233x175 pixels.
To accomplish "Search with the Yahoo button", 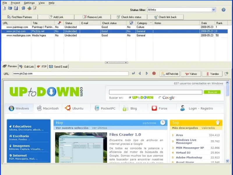I will 191,74.
